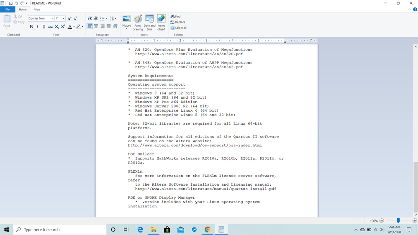This screenshot has height=235, width=418.
Task: Click the bullet list icon
Action: (x=103, y=18)
